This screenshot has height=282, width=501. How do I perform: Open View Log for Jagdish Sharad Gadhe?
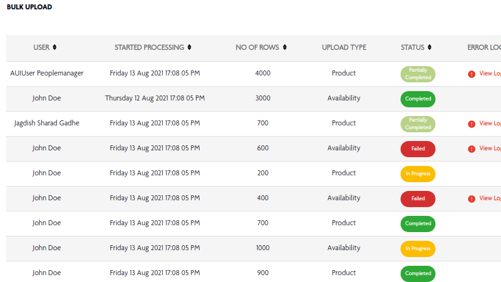click(x=490, y=124)
